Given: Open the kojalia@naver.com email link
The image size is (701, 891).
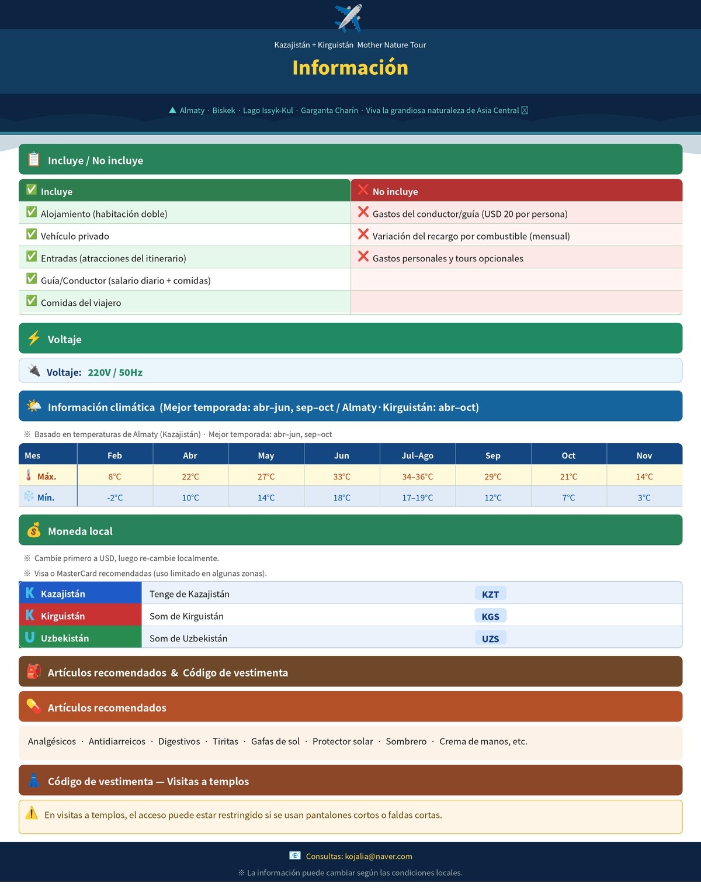Looking at the screenshot, I should tap(379, 856).
